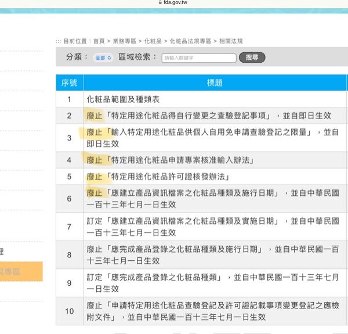This screenshot has height=334, width=348.
Task: Open row 10 about 變更登記之應檢附文件
Action: point(212,311)
